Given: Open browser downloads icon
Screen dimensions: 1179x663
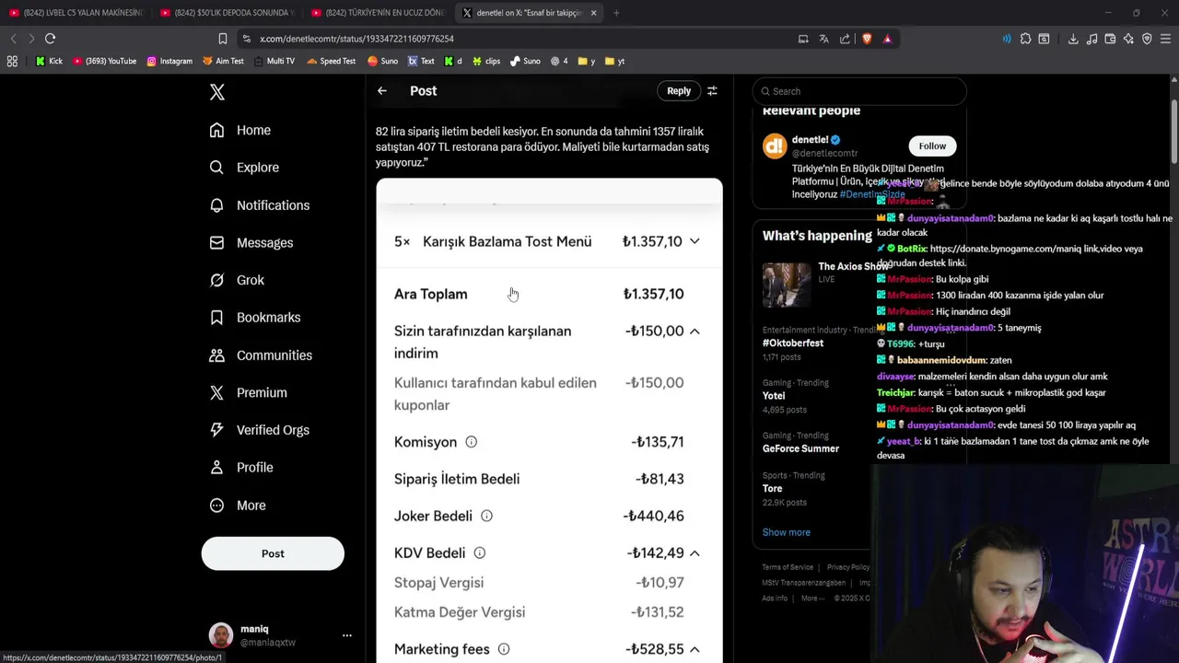Looking at the screenshot, I should (1073, 39).
